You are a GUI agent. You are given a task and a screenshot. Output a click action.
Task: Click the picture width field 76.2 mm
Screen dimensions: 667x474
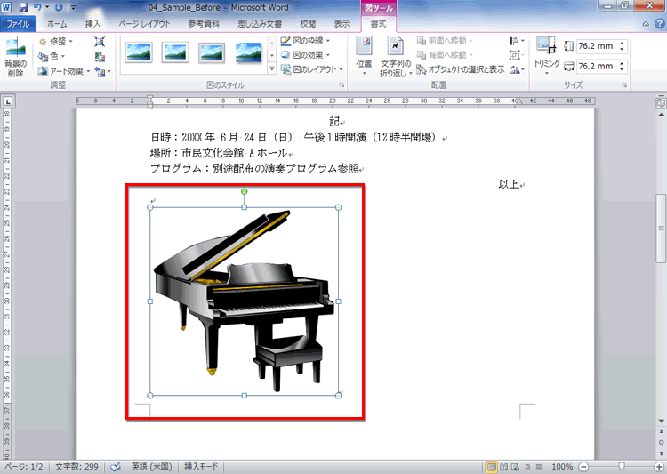pyautogui.click(x=601, y=66)
